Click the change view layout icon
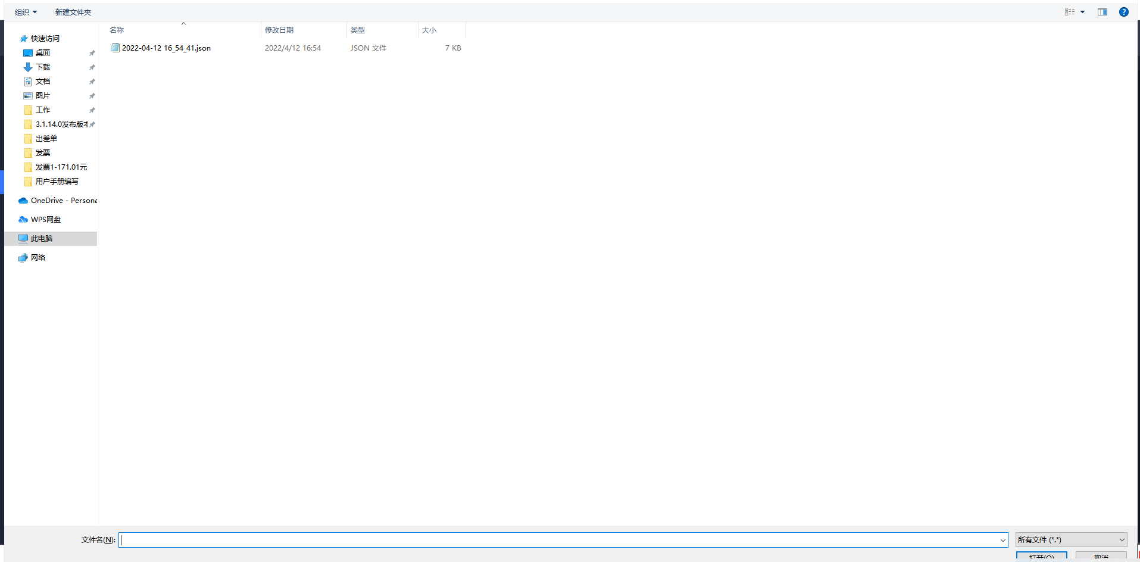The width and height of the screenshot is (1140, 562). pyautogui.click(x=1070, y=12)
